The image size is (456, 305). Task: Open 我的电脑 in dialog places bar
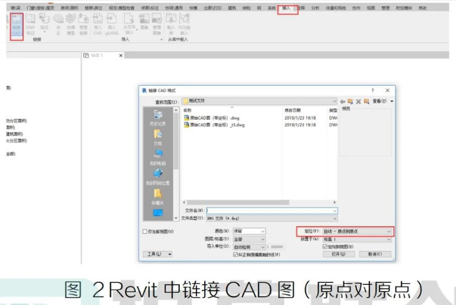(x=158, y=157)
